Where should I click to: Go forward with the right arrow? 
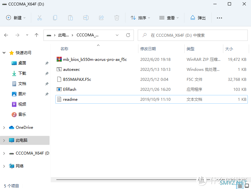click(x=17, y=35)
